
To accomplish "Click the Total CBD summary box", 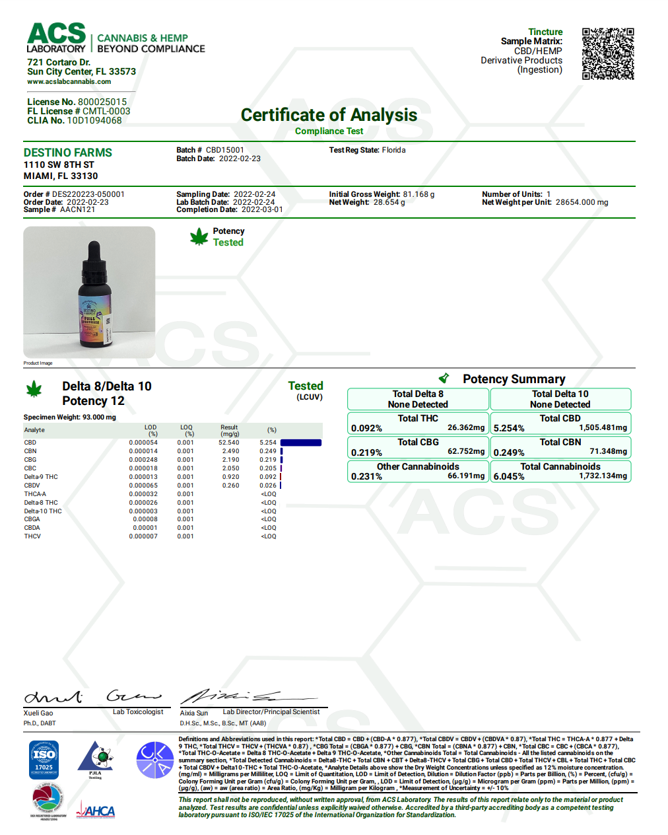I will coord(560,423).
